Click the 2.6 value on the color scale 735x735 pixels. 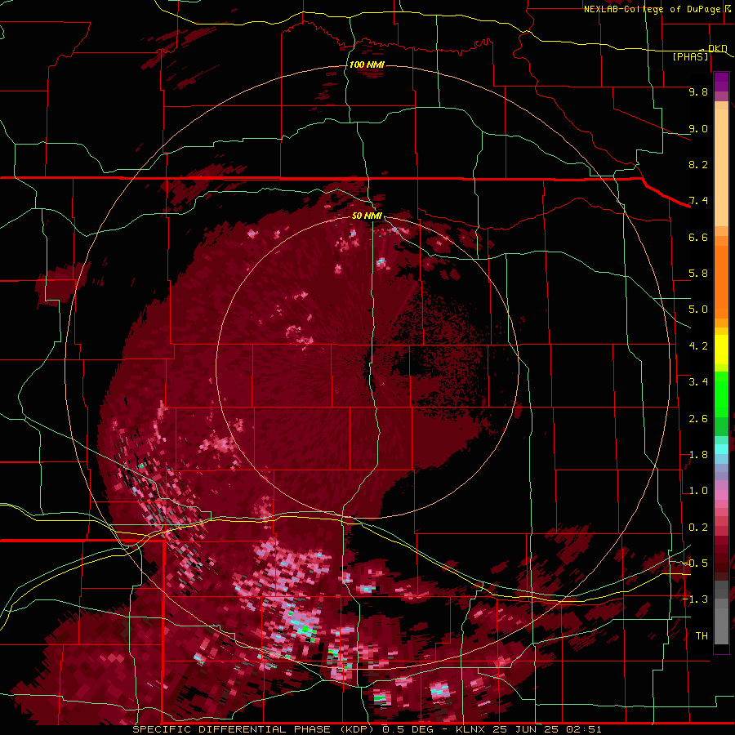[x=698, y=419]
